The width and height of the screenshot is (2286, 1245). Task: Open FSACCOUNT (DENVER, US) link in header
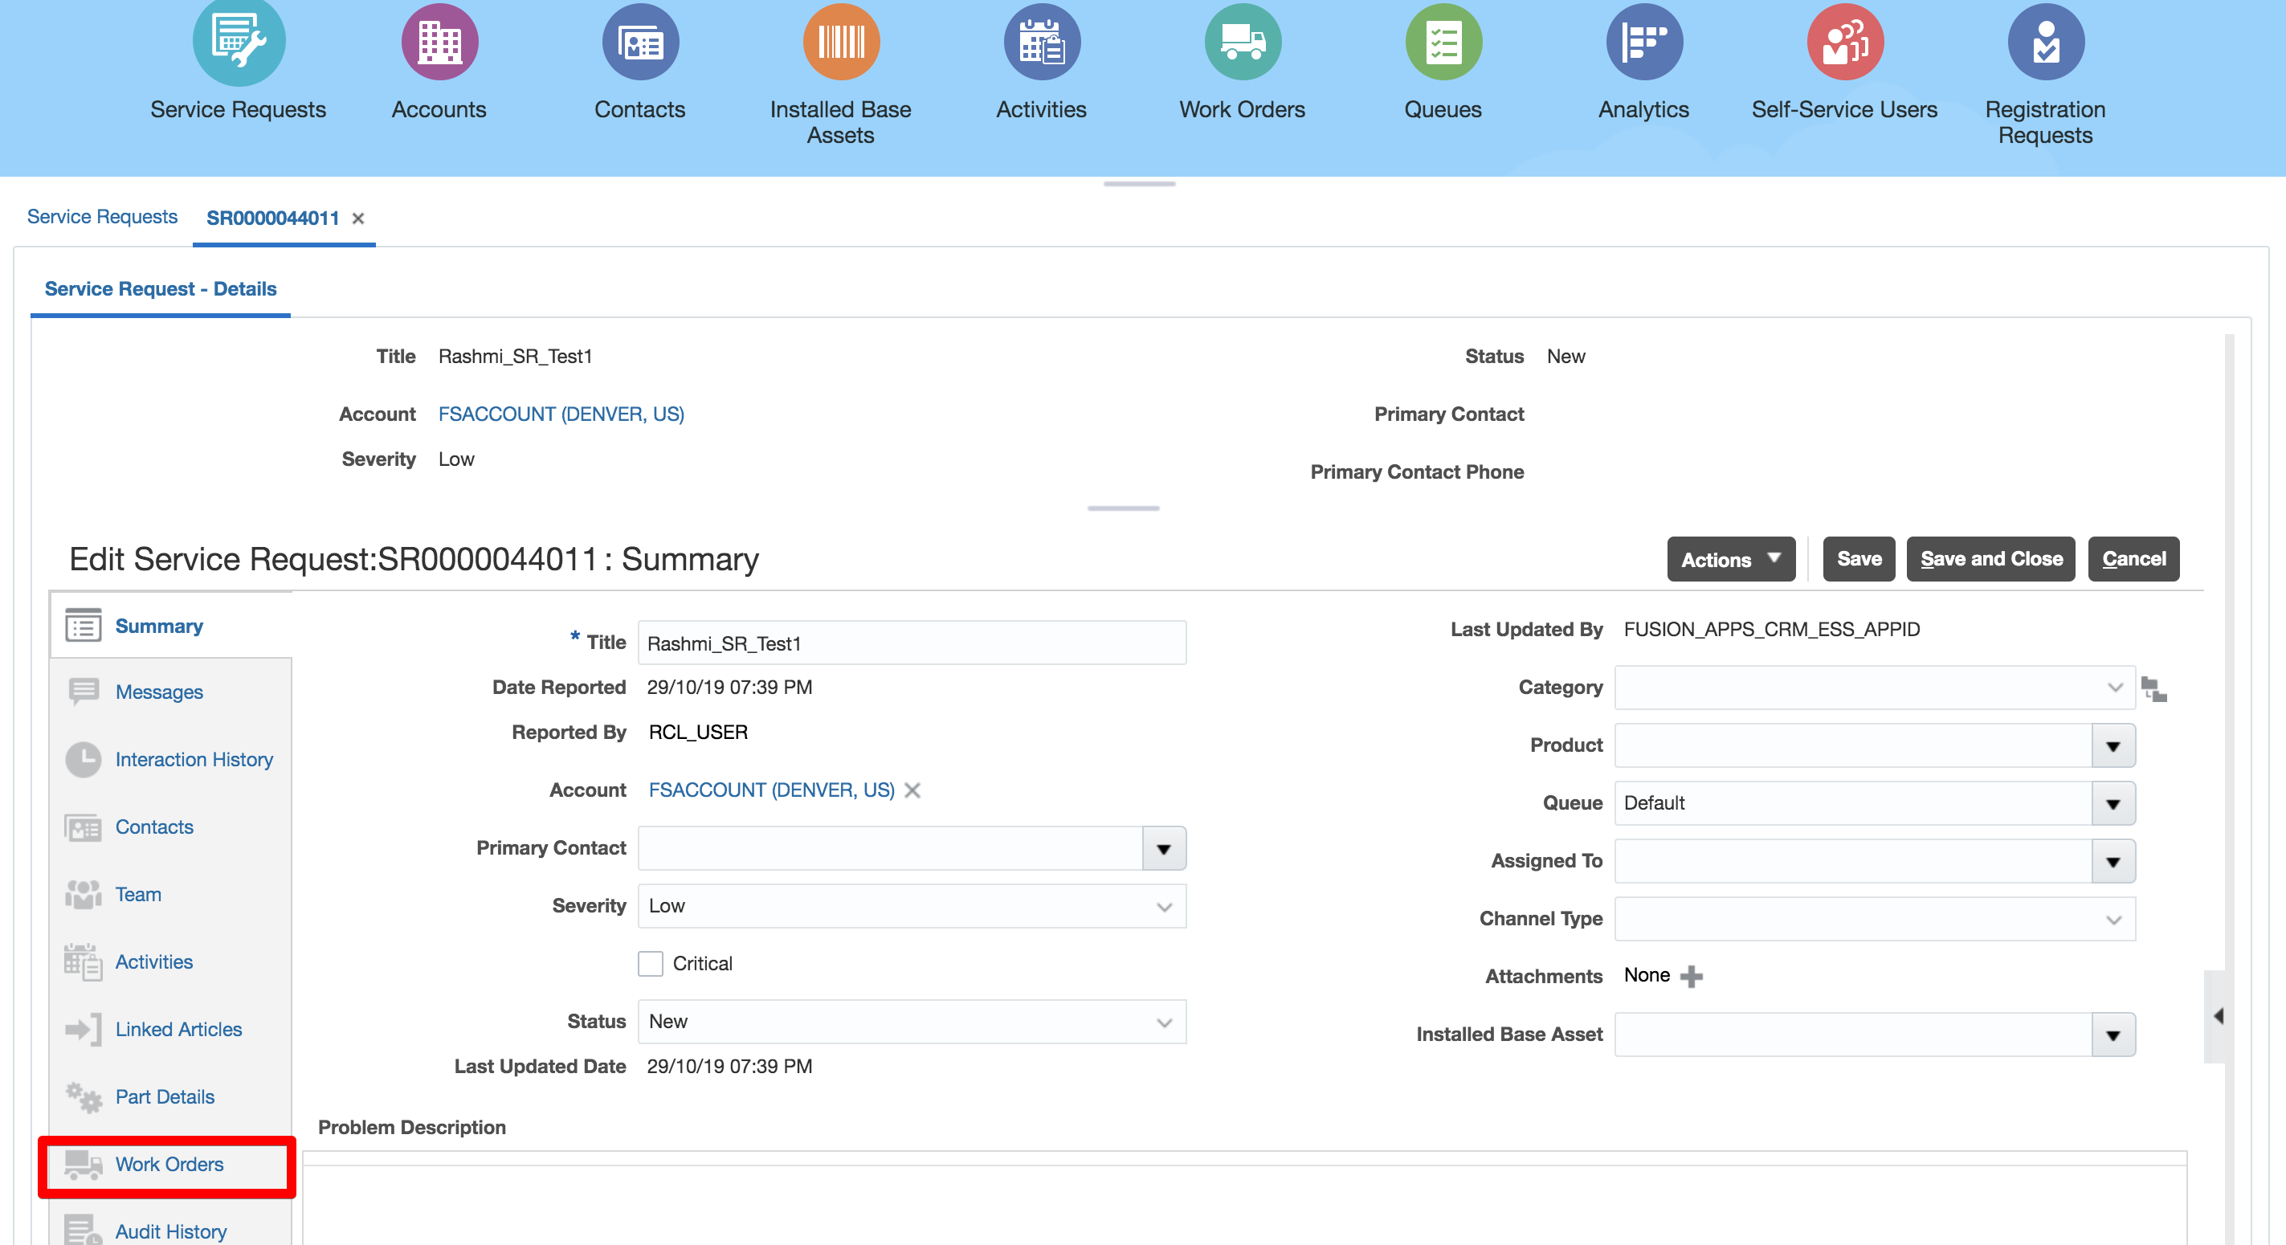[x=561, y=414]
